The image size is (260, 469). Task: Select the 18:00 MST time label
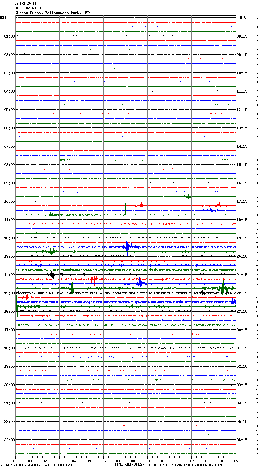pyautogui.click(x=9, y=348)
